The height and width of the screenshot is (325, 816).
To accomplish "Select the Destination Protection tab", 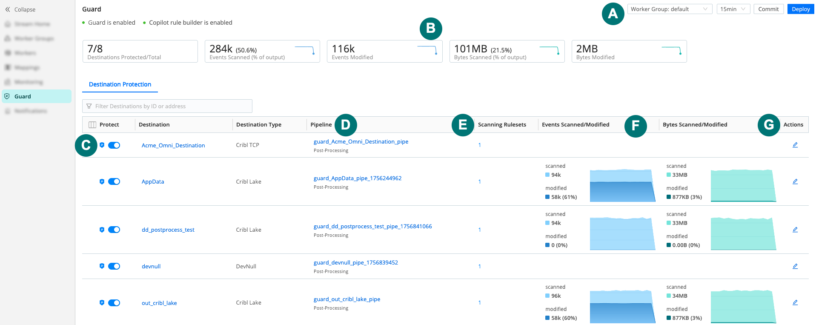I will point(120,84).
